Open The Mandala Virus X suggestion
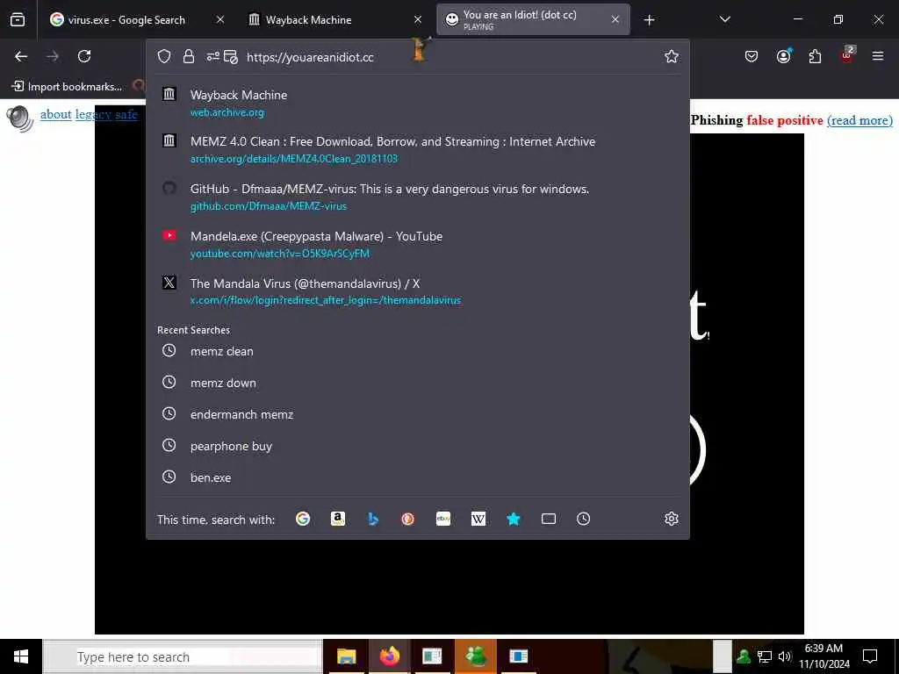 pos(418,291)
